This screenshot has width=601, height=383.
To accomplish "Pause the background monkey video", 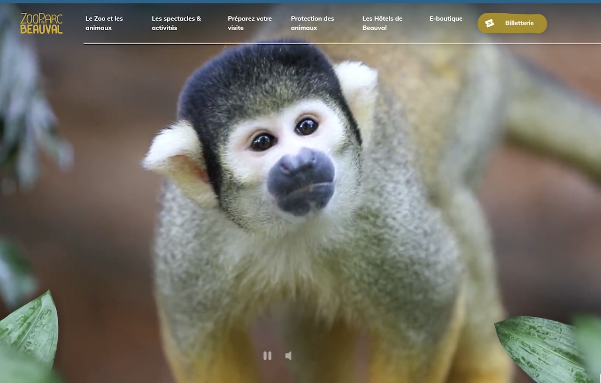I will click(x=267, y=356).
